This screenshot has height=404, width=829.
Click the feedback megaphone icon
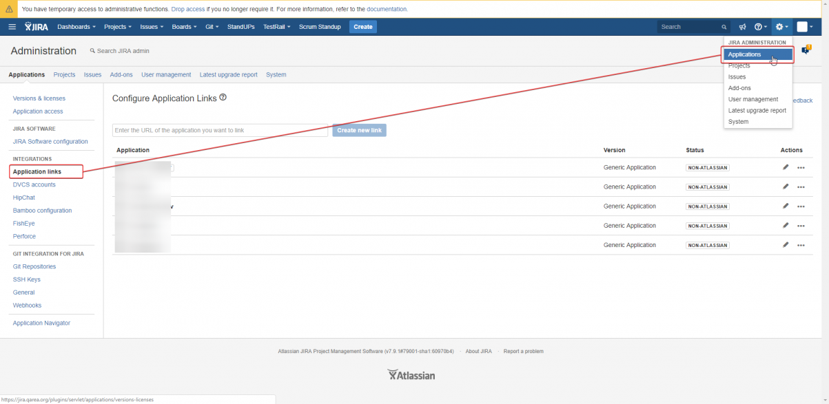pos(742,27)
